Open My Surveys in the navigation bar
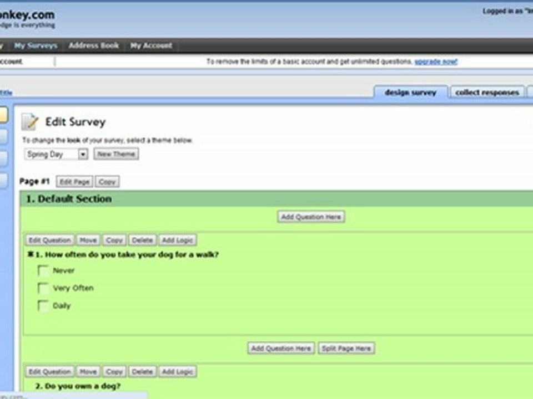Viewport: 533px width, 399px height. click(x=36, y=45)
